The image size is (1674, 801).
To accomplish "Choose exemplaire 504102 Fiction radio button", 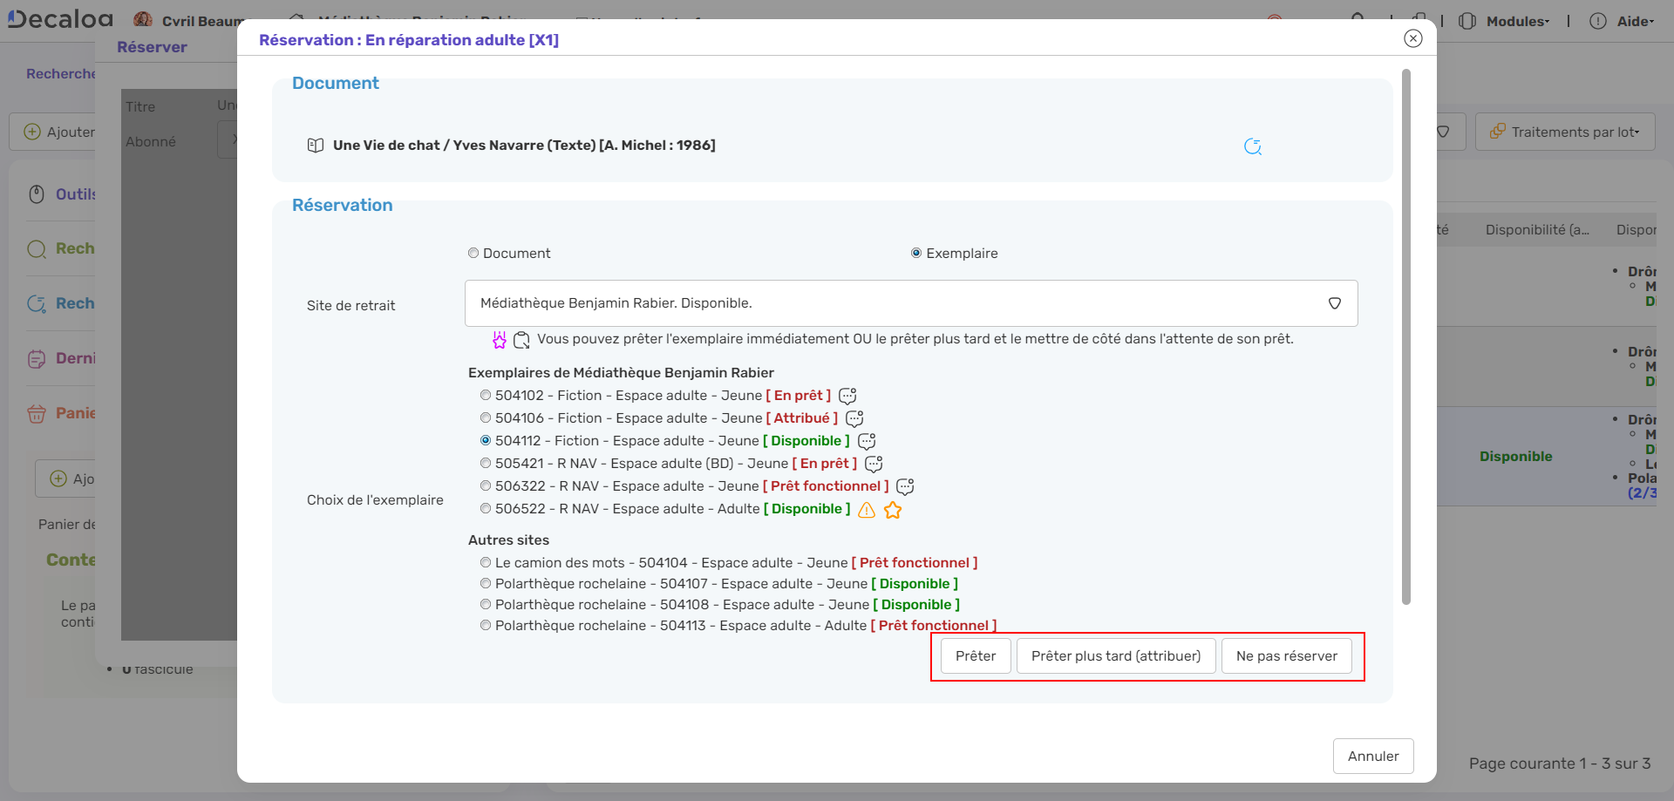I will (x=486, y=396).
